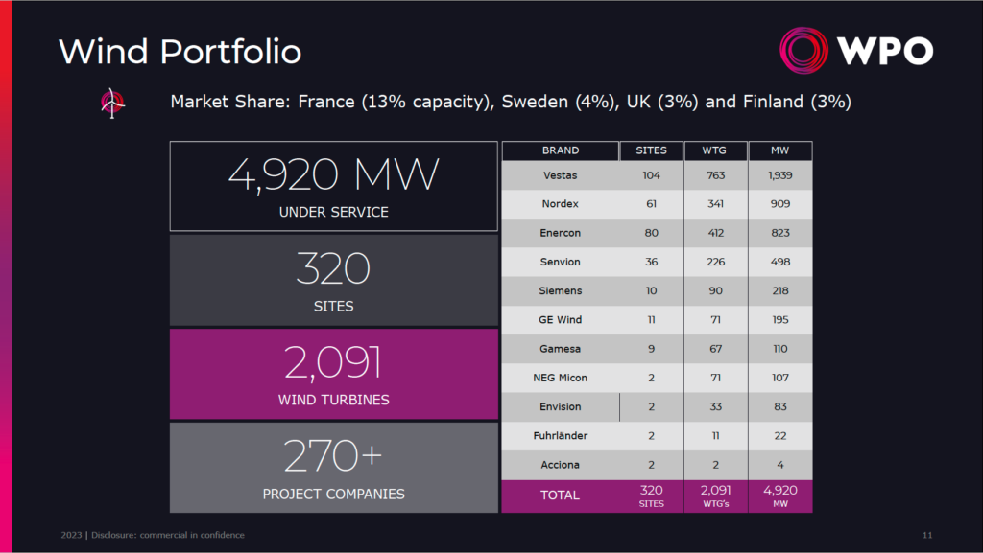Click the Enercon MW value 823
Screen dimensions: 983x553
pyautogui.click(x=779, y=233)
